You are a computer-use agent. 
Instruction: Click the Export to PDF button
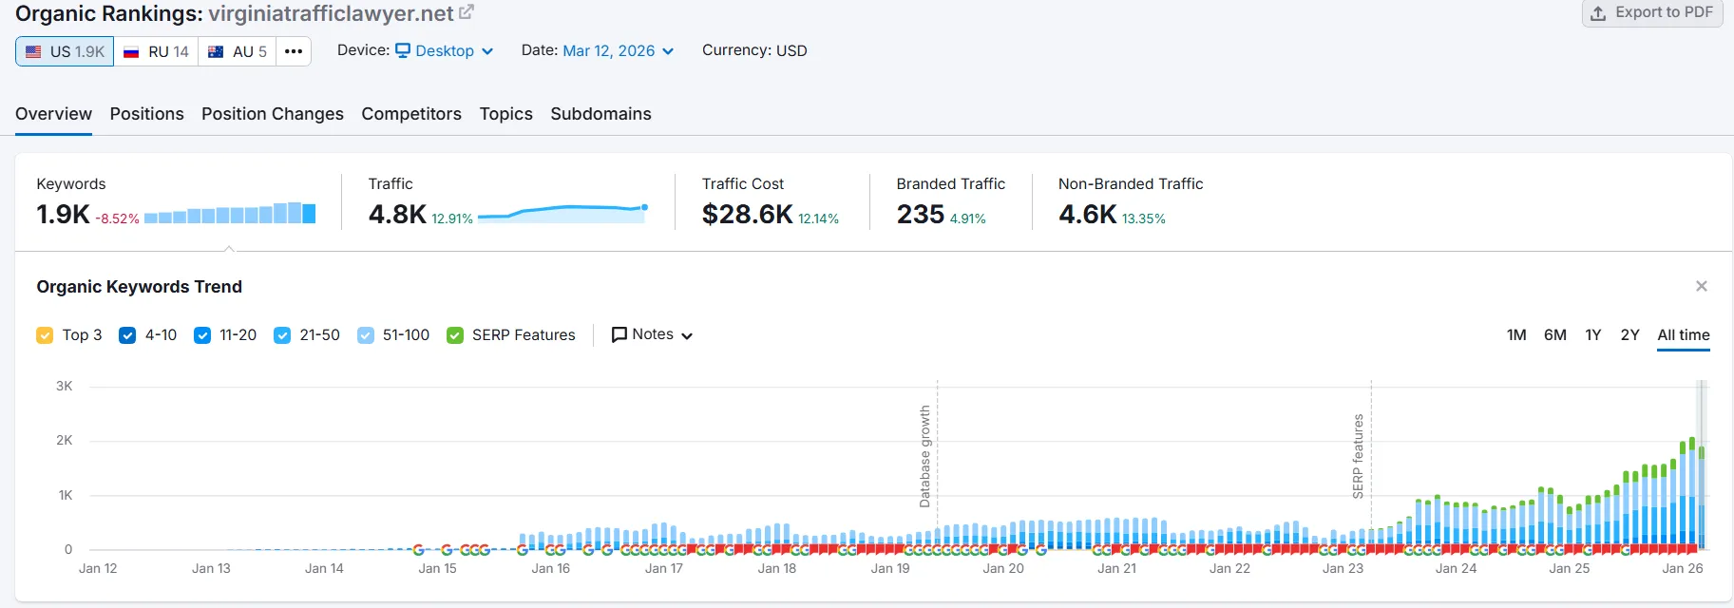pyautogui.click(x=1651, y=12)
